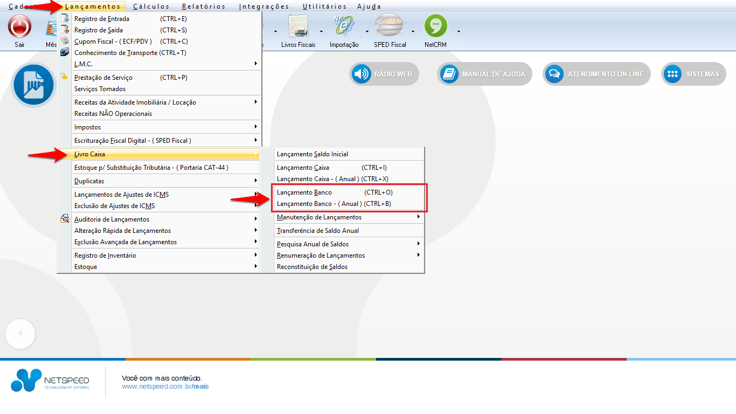Click the Registro de Entrada icon

pos(65,18)
